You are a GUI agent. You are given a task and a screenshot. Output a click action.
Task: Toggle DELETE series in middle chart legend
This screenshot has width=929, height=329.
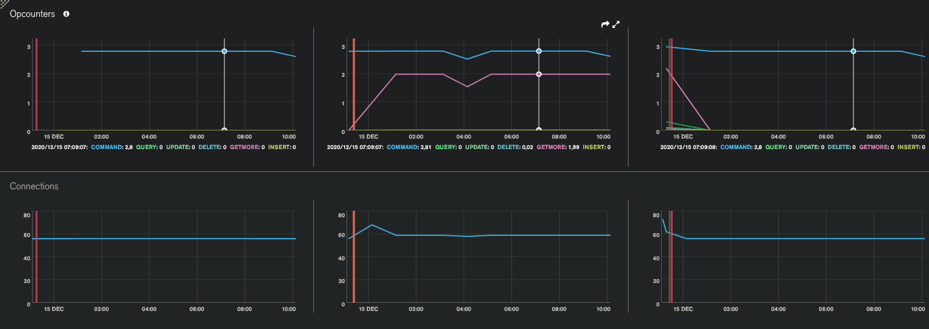click(x=515, y=147)
